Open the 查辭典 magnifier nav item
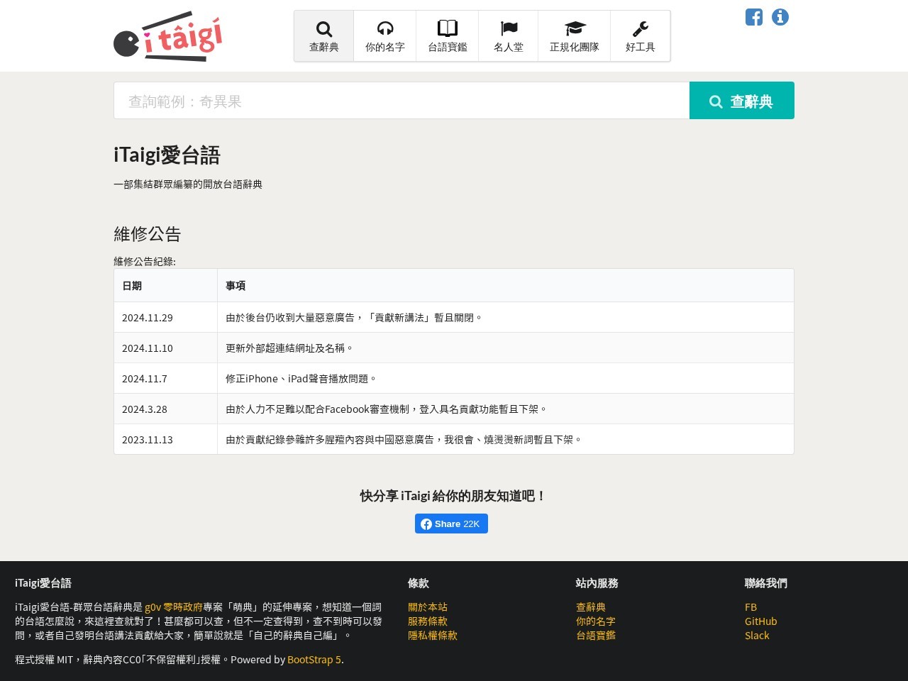Image resolution: width=908 pixels, height=681 pixels. point(324,36)
